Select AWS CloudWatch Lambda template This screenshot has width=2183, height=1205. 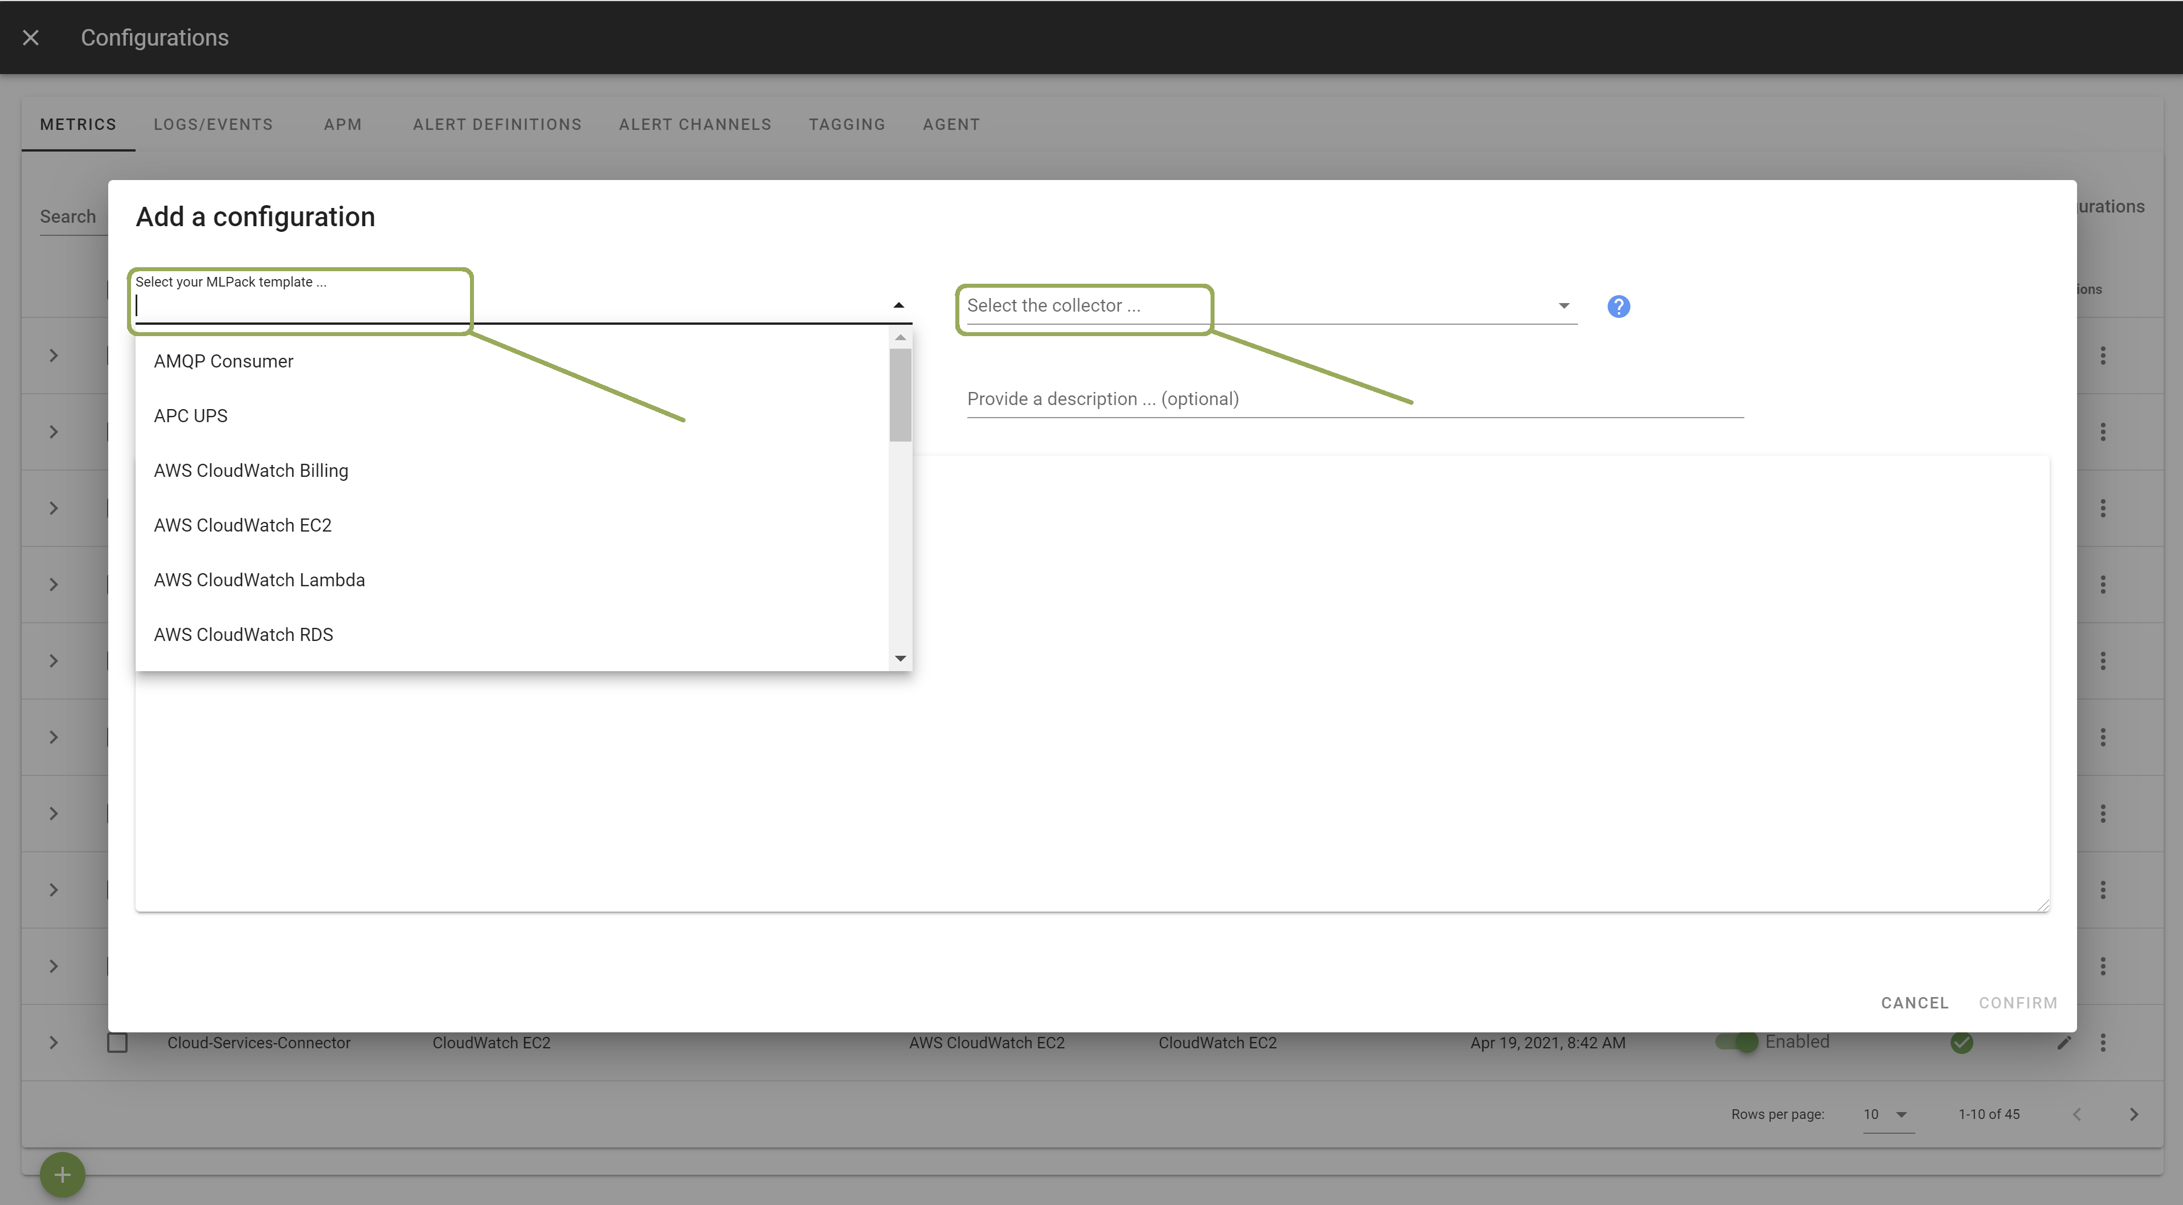click(260, 579)
